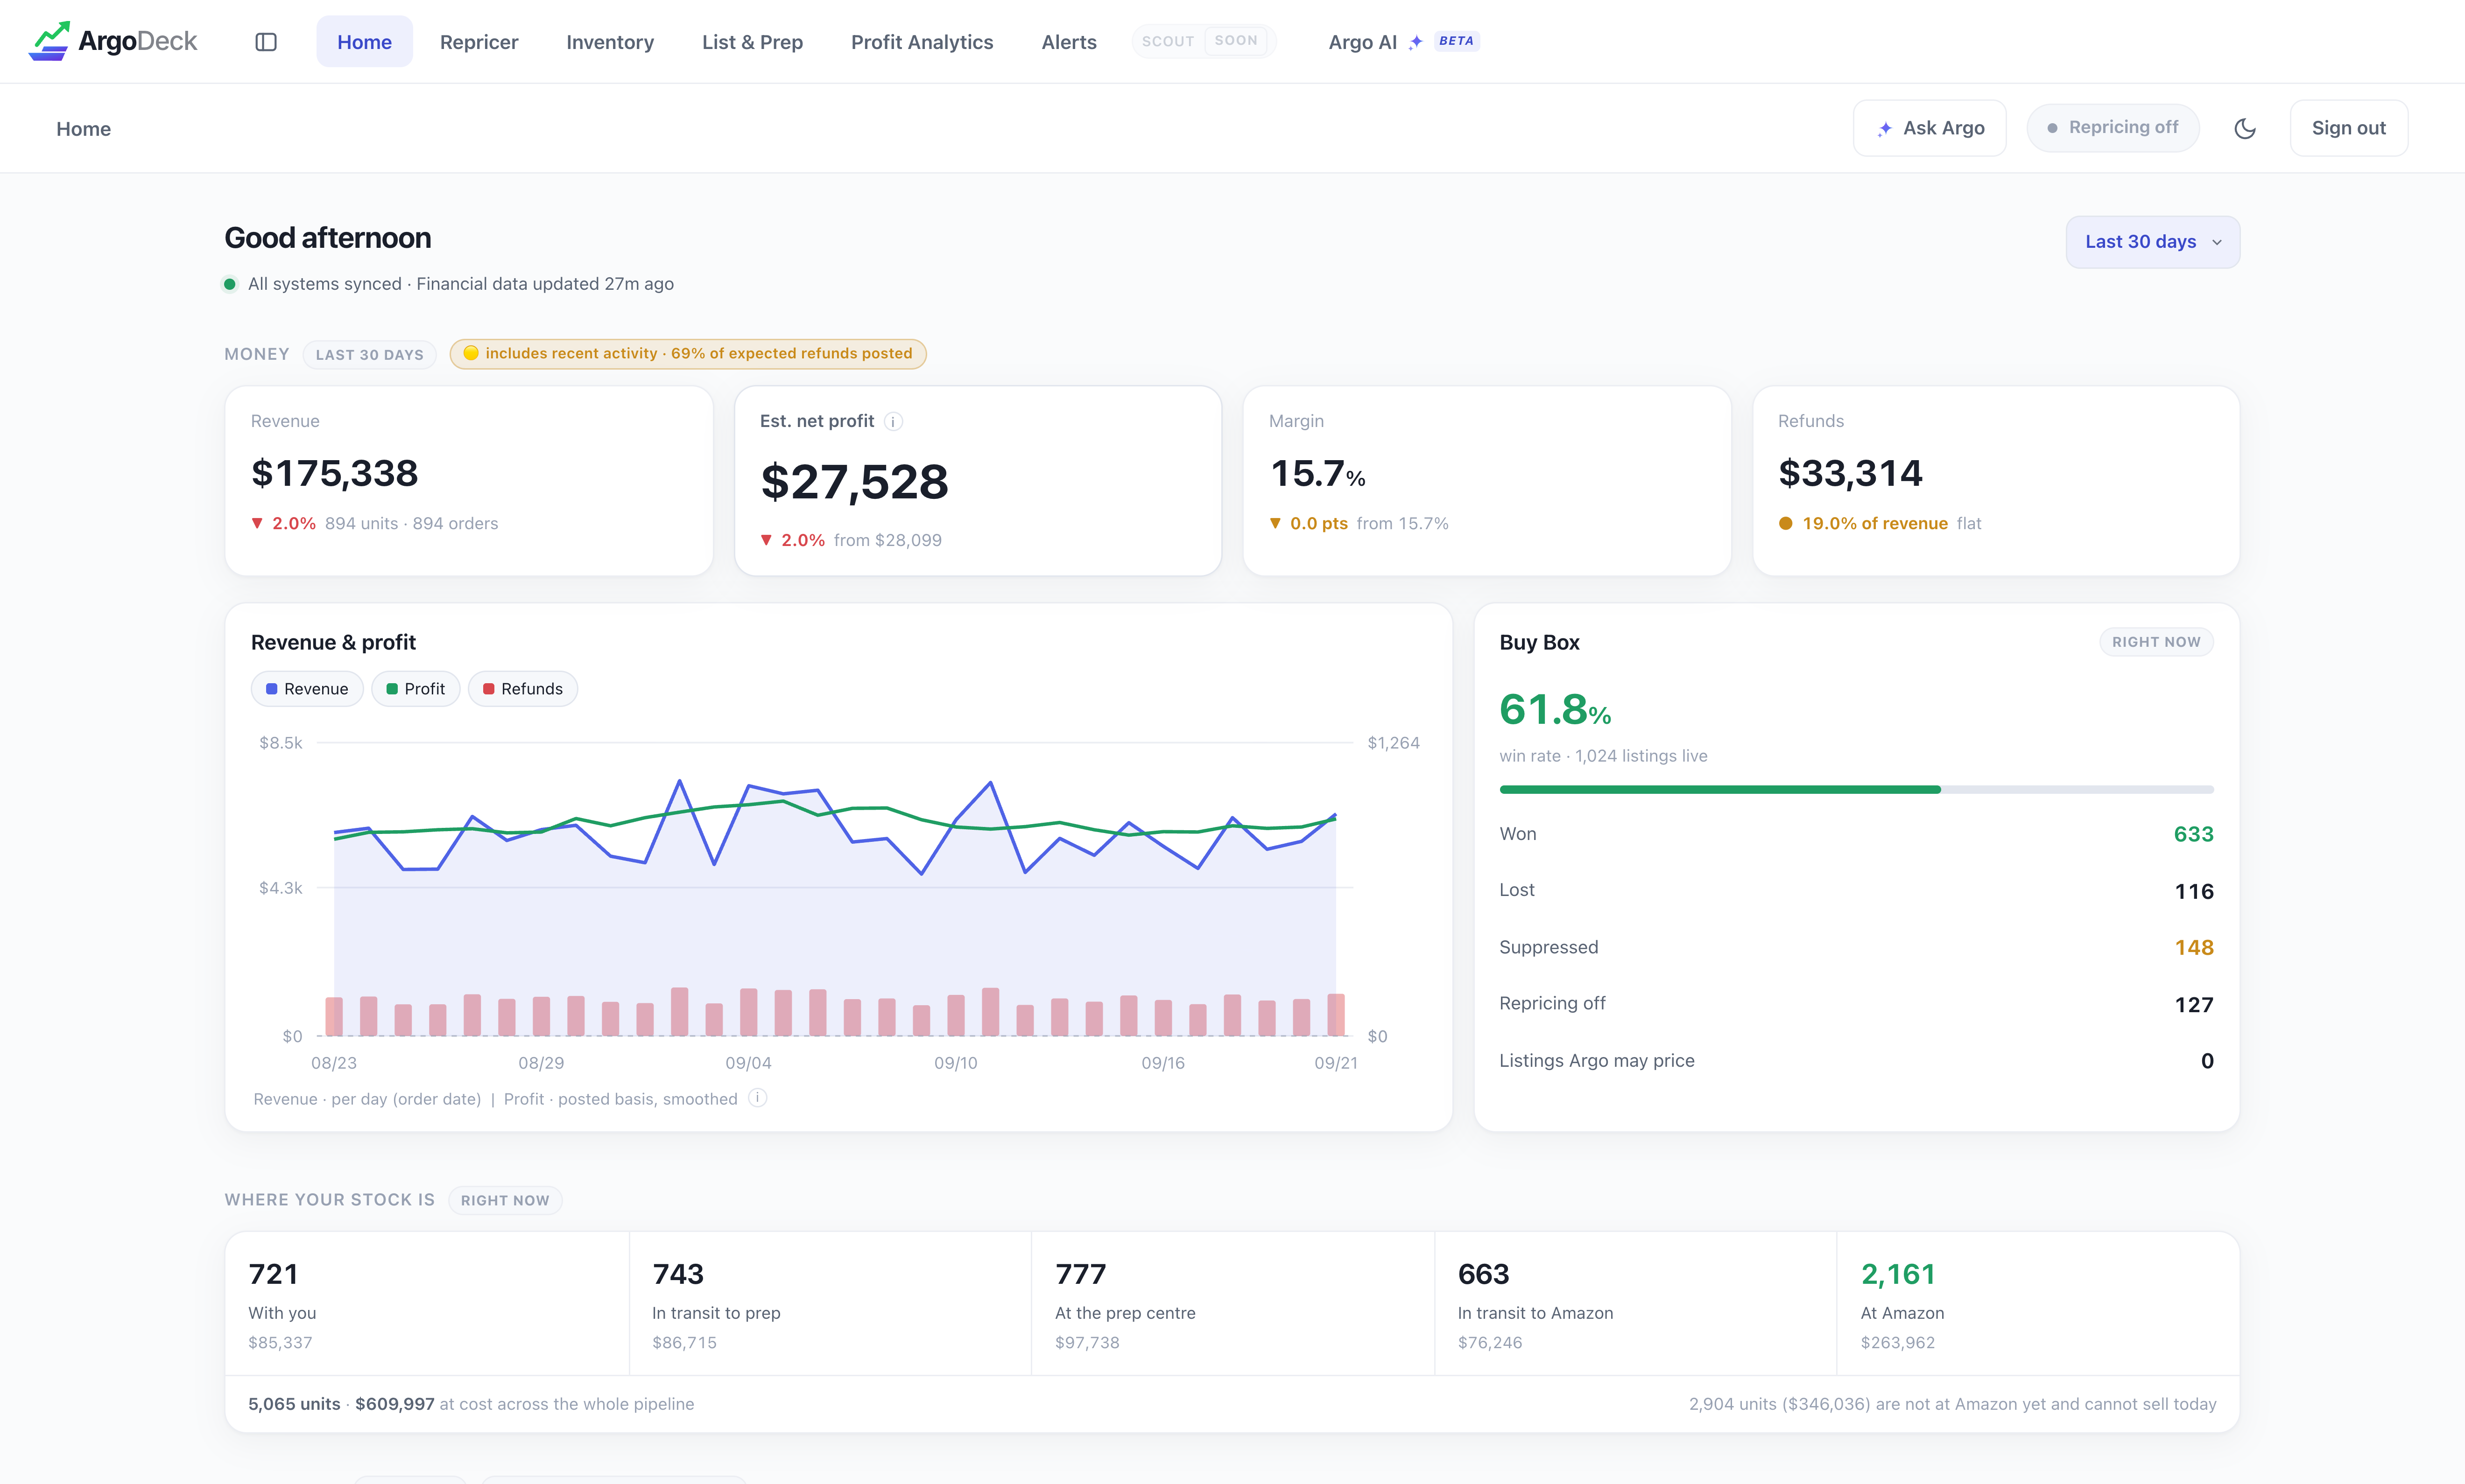The width and height of the screenshot is (2465, 1484).
Task: Click the Buy Box win rate progress bar
Action: coord(1856,790)
